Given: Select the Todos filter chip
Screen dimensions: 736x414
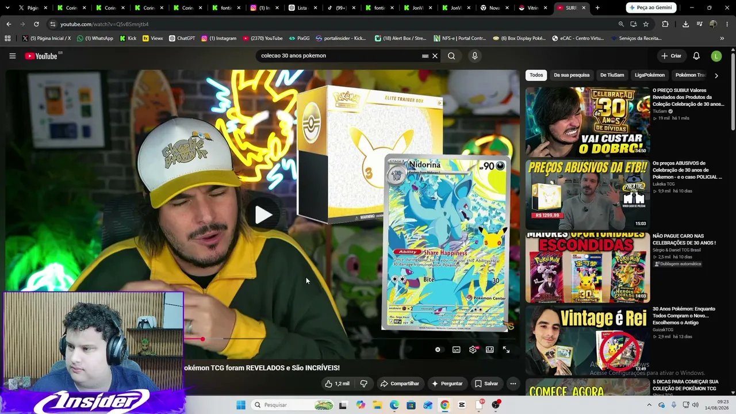Looking at the screenshot, I should pos(536,75).
